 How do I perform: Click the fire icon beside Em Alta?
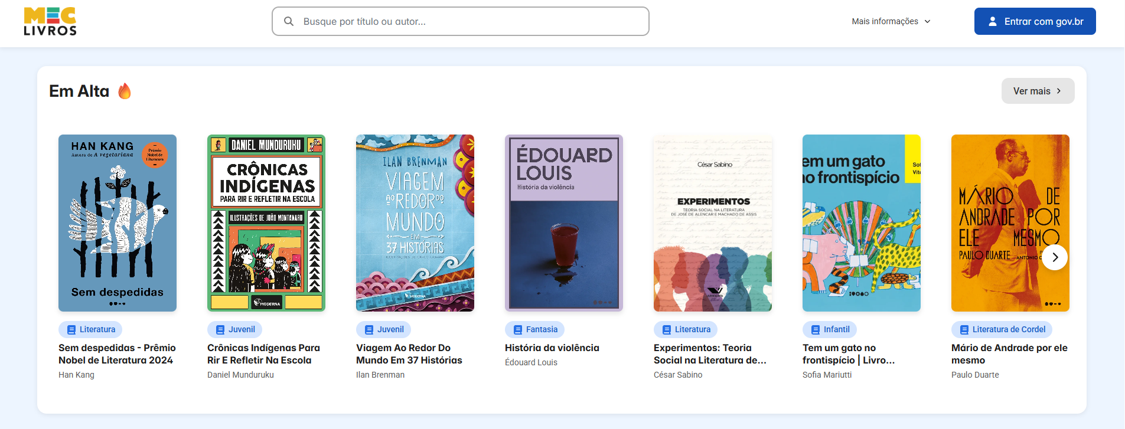click(x=125, y=91)
